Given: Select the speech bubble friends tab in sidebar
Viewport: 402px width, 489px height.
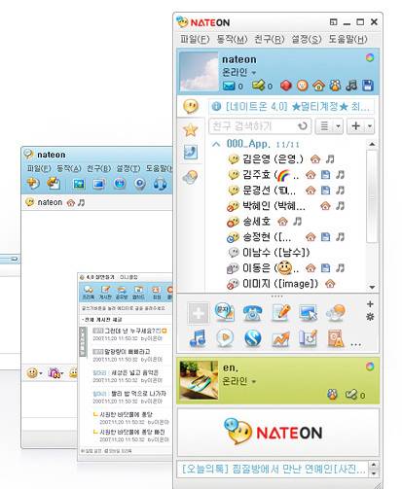Looking at the screenshot, I should pos(191,106).
